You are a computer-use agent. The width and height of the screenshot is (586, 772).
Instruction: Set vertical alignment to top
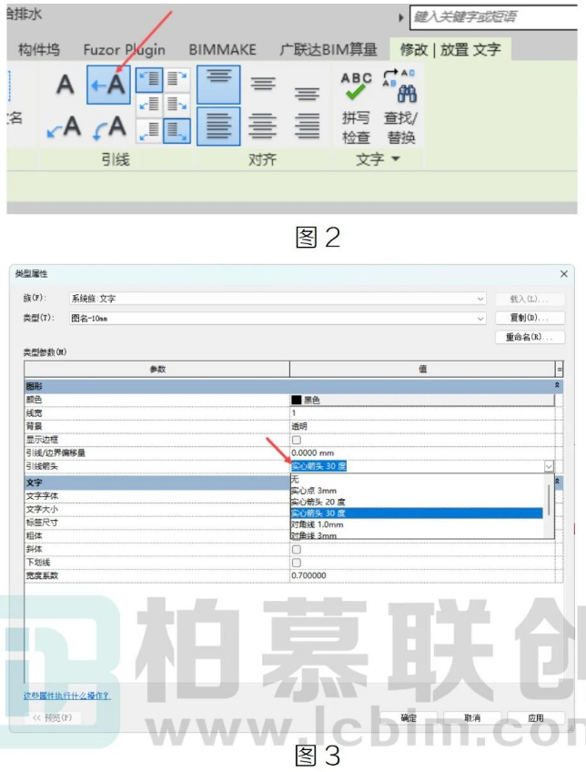pos(218,84)
